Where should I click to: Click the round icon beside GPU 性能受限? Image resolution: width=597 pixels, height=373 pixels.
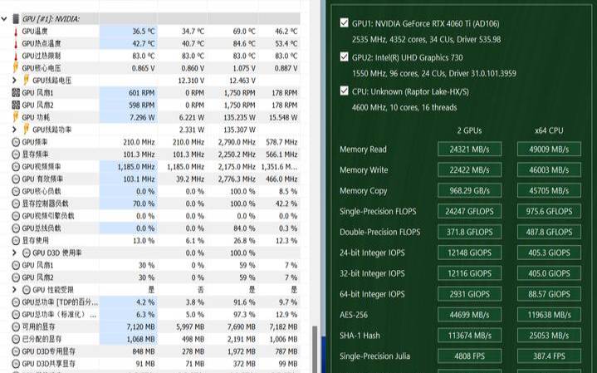[x=27, y=290]
